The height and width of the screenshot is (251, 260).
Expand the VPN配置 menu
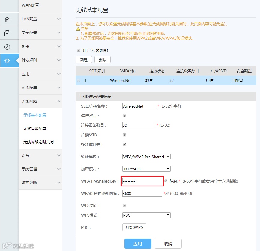[41, 88]
